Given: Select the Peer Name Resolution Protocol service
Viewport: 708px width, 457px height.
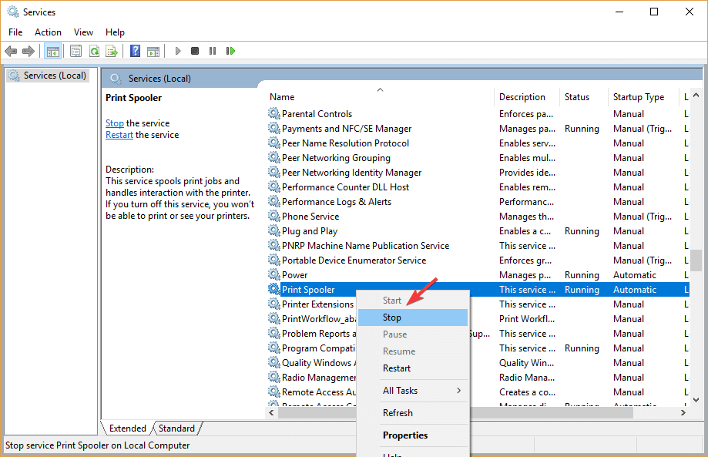Looking at the screenshot, I should click(x=345, y=143).
